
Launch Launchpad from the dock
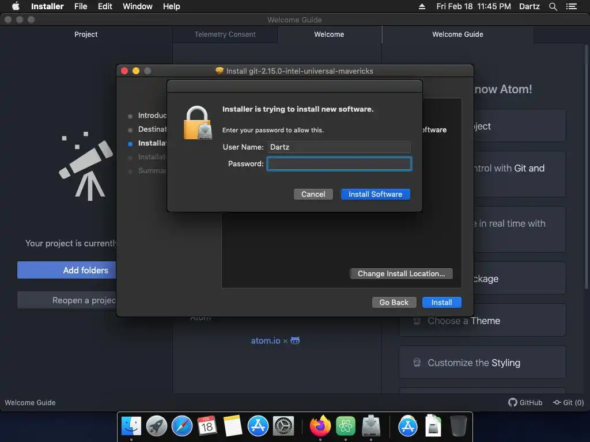157,426
